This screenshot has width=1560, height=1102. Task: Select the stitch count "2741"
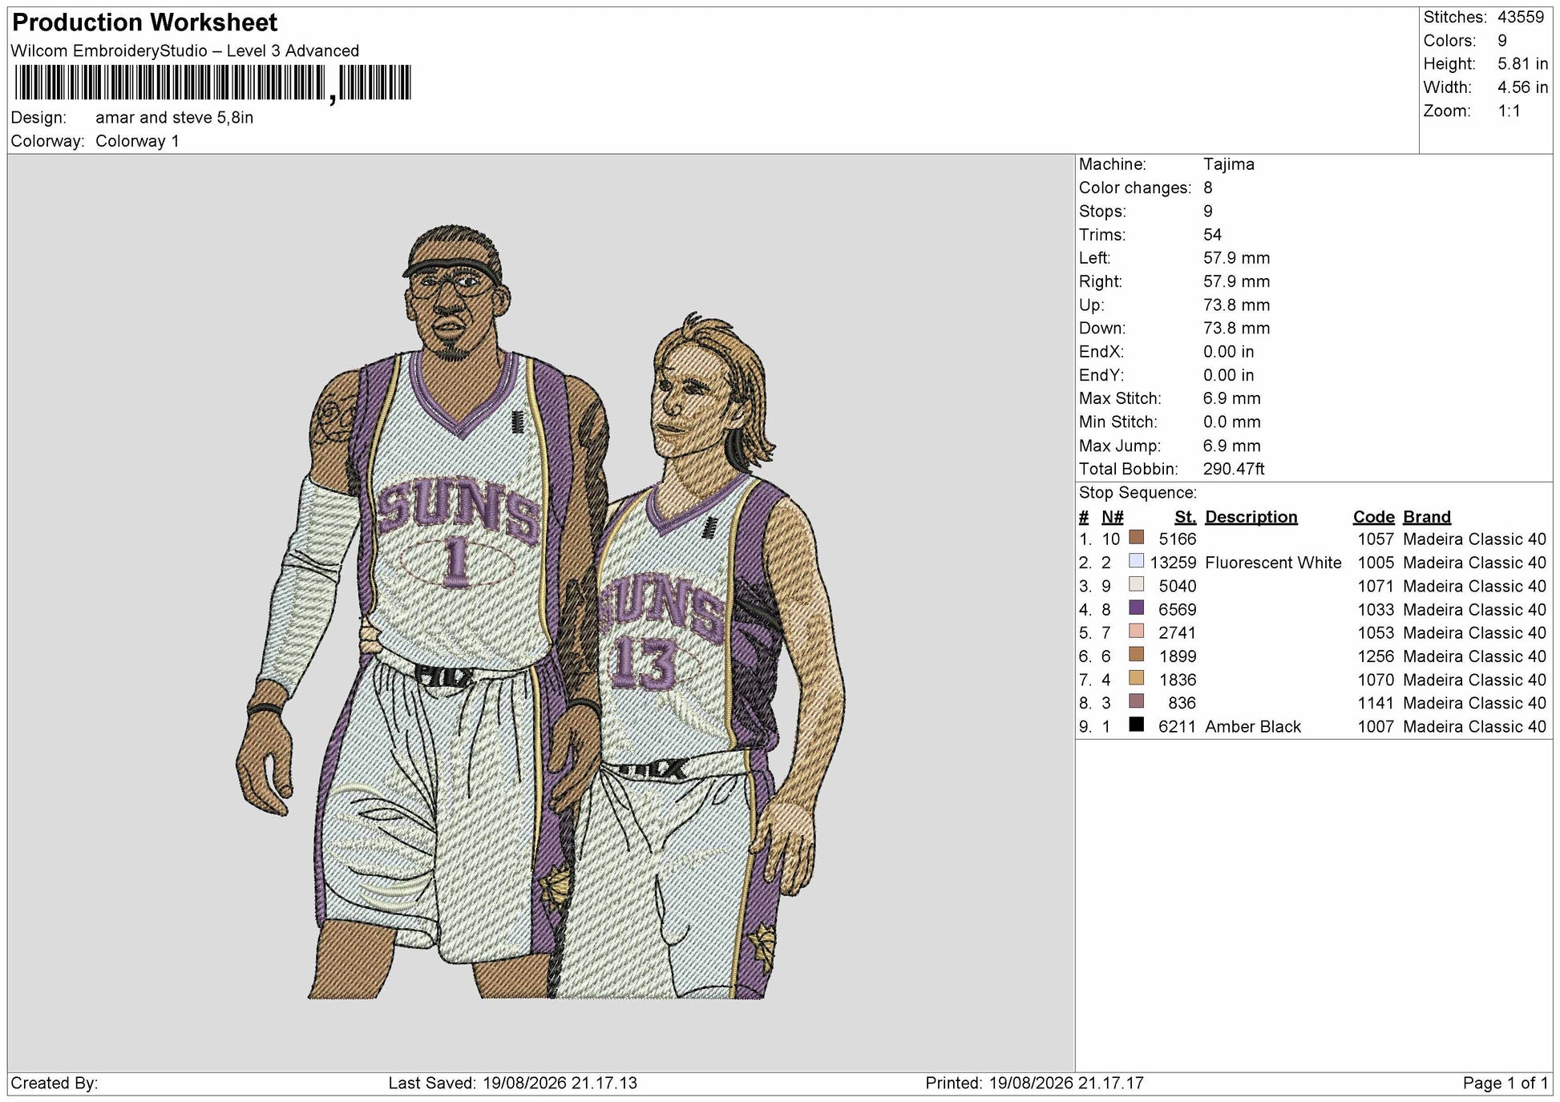(1178, 633)
